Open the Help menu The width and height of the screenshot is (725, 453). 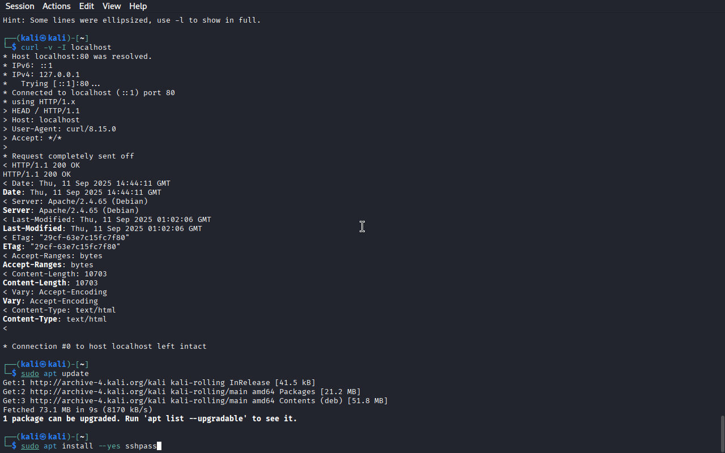pos(138,6)
